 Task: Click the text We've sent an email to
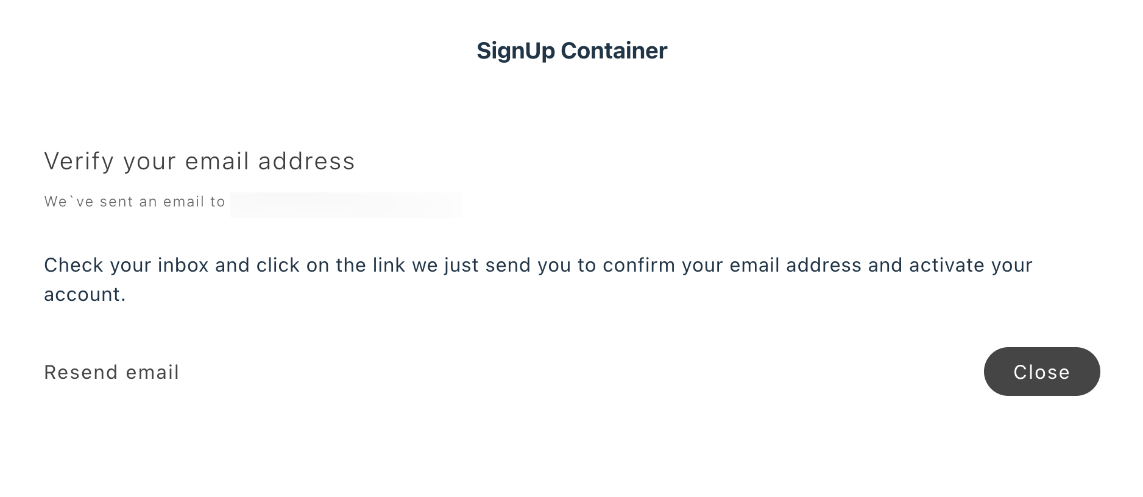pyautogui.click(x=134, y=201)
